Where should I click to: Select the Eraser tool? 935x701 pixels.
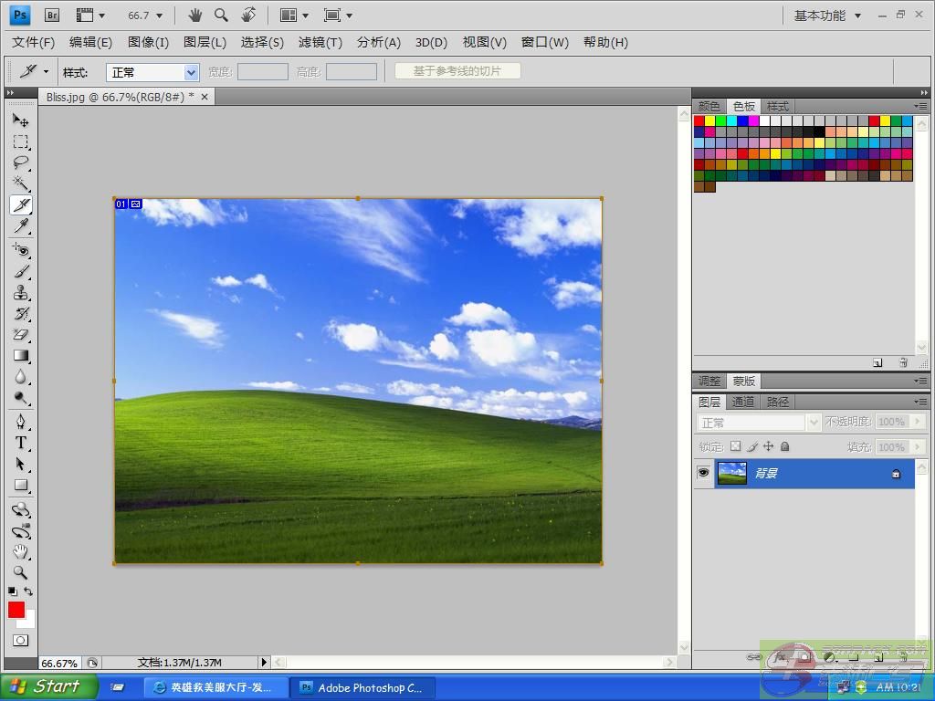(x=21, y=334)
